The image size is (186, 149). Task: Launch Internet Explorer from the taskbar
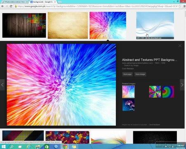click(x=29, y=147)
